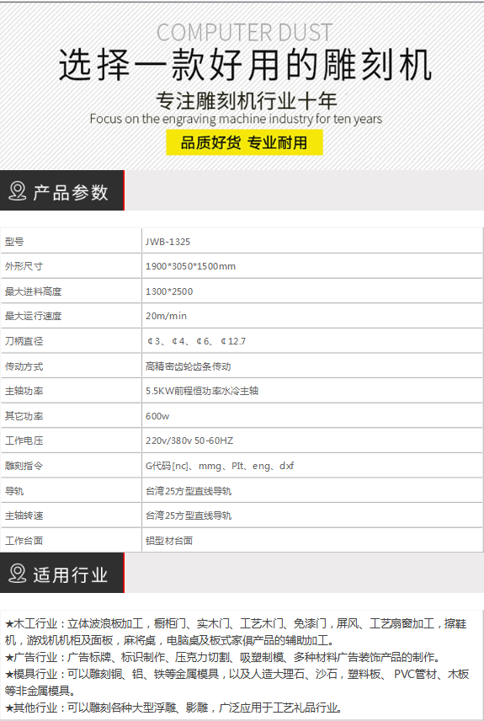Viewport: 484px width, 721px height.
Task: Click the location pin icon beside 适用行业
Action: click(18, 574)
